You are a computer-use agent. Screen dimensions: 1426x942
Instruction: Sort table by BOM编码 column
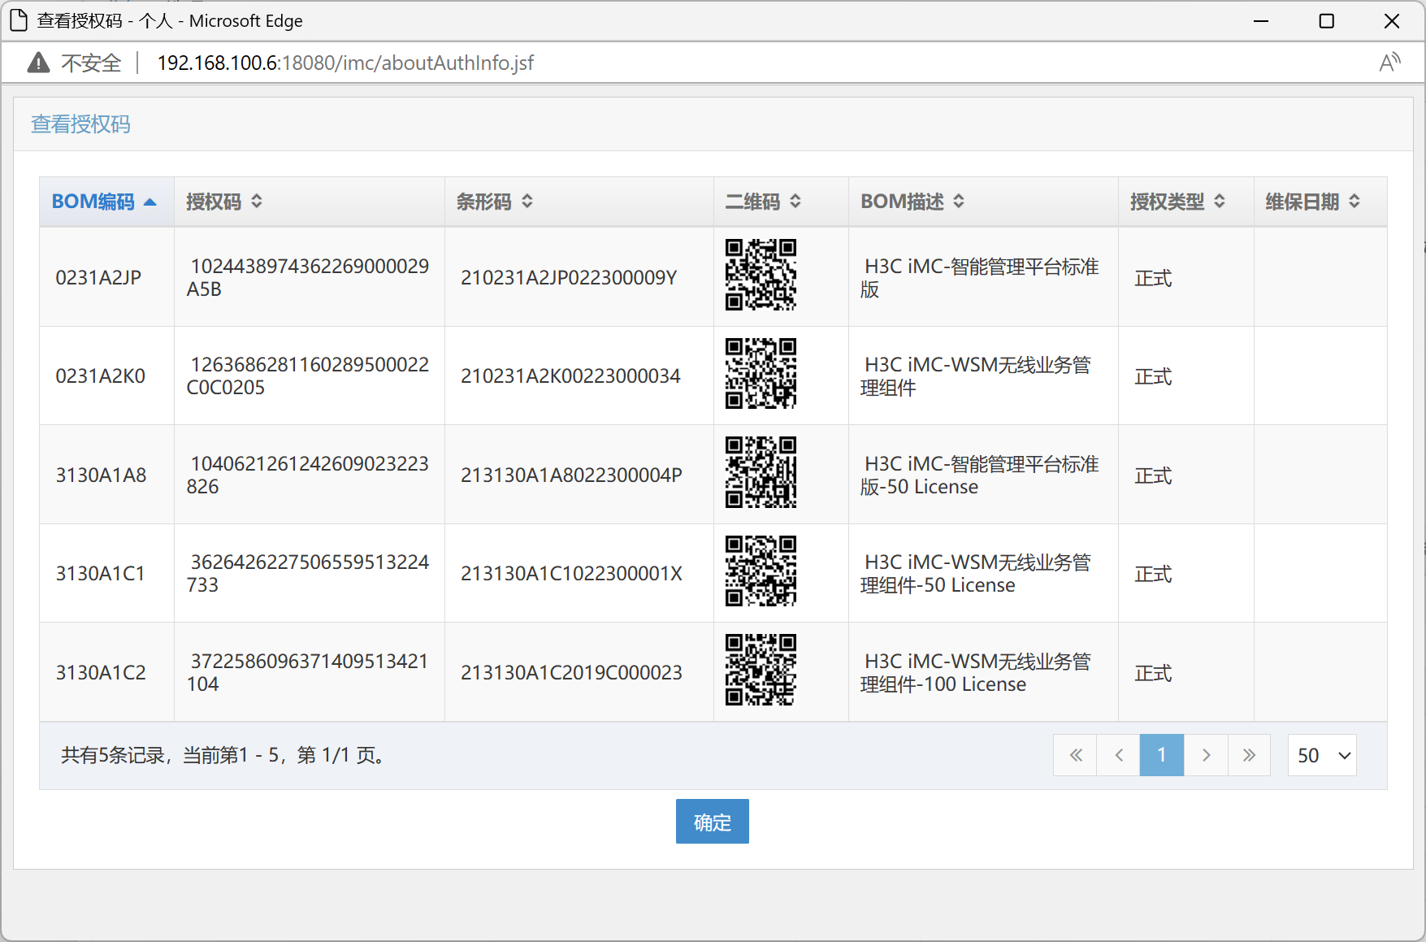tap(105, 202)
